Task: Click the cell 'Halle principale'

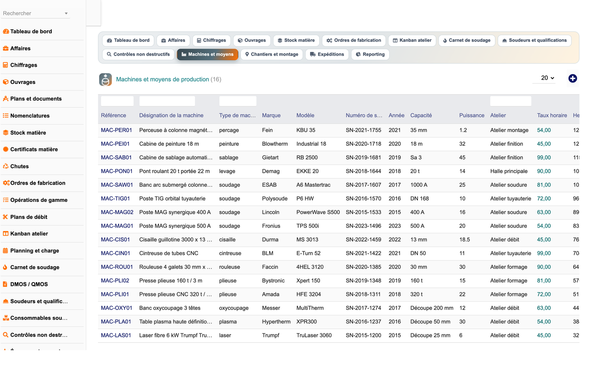Action: pos(509,171)
